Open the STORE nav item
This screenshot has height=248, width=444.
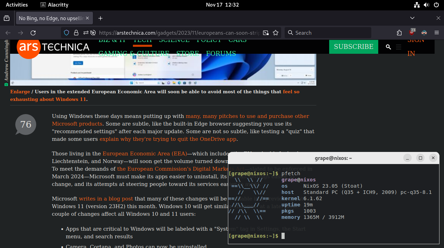coord(188,53)
